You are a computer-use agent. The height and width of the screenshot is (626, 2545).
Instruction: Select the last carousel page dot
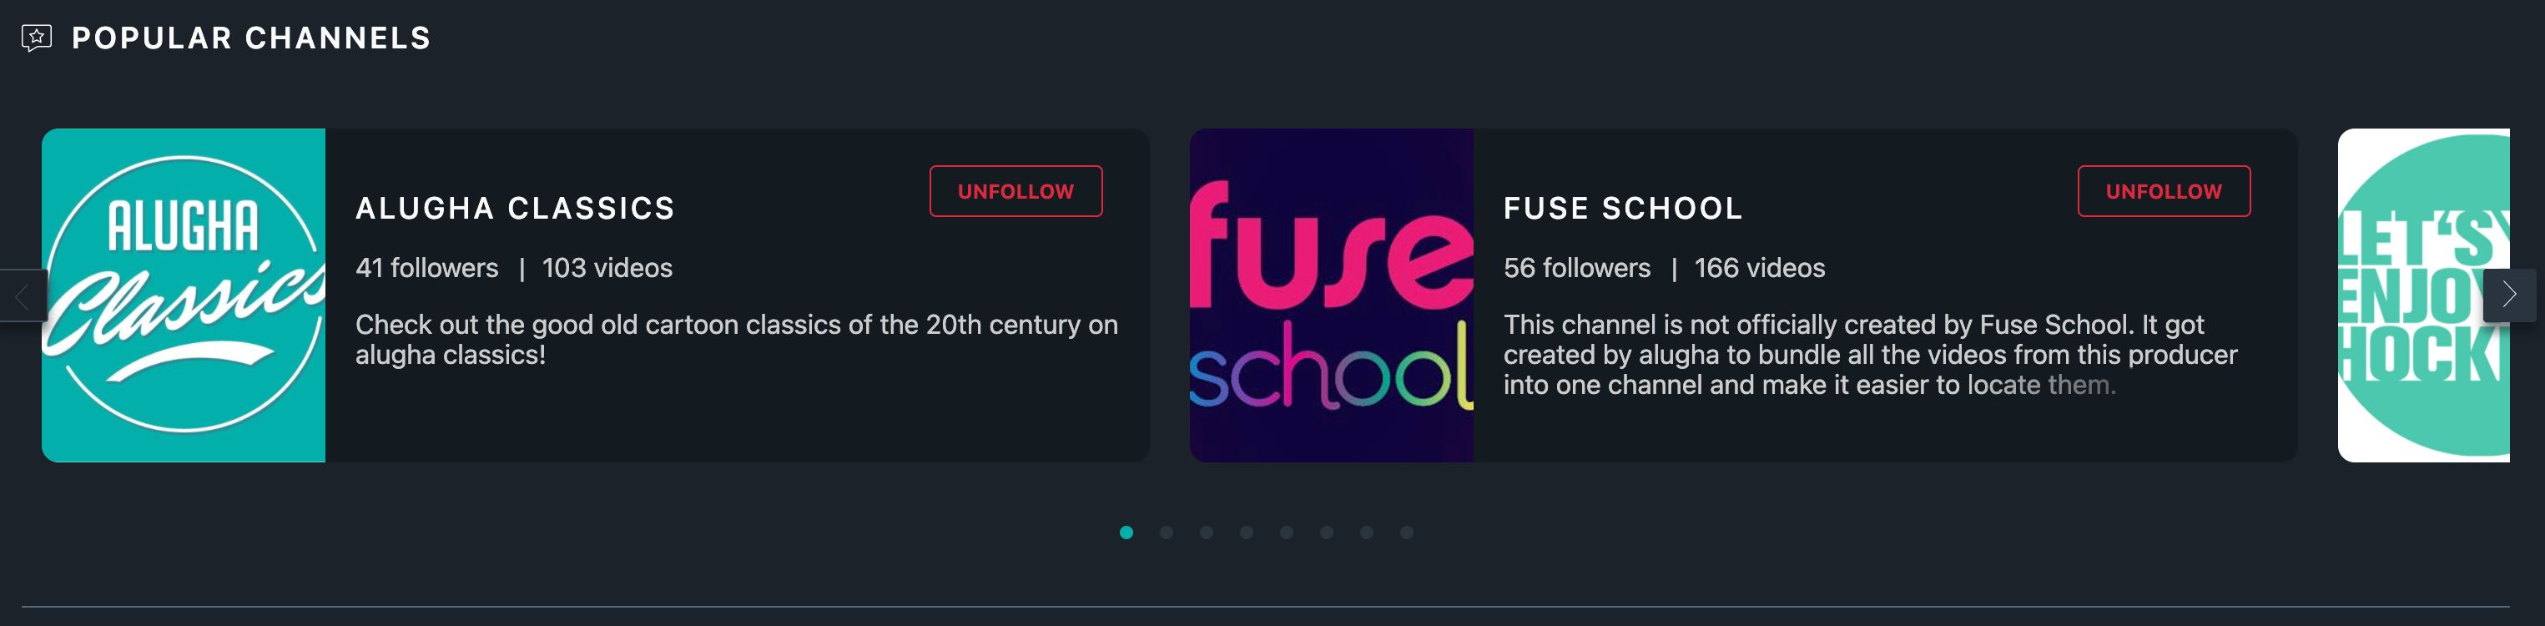[x=1407, y=532]
